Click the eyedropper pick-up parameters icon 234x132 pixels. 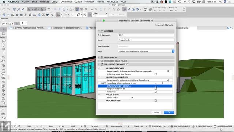pyautogui.click(x=19, y=9)
